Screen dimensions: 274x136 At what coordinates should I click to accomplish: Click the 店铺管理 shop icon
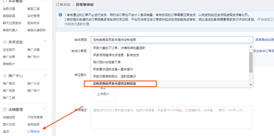[5, 110]
